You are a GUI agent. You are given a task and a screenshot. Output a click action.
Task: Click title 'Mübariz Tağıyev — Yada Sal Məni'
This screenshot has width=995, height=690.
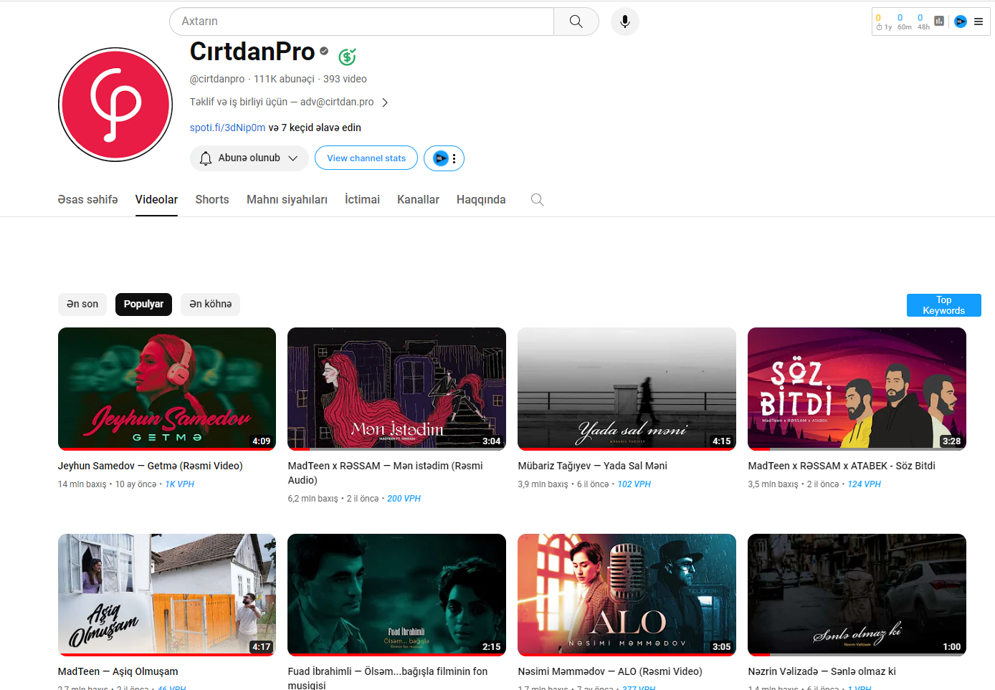pyautogui.click(x=592, y=466)
